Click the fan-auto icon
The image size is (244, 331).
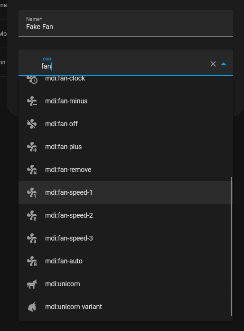point(32,261)
